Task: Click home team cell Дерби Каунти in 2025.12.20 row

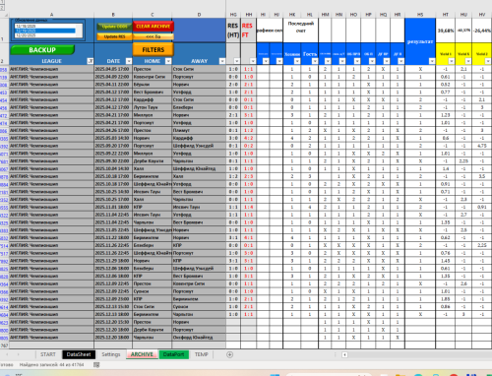Action: 153,330
